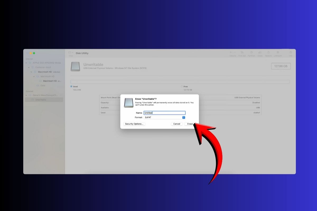Click the Partition toolbar icon
This screenshot has width=317, height=211.
[251, 52]
